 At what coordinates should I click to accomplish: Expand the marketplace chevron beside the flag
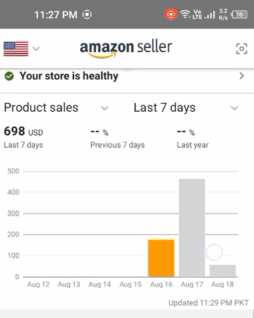tap(36, 48)
